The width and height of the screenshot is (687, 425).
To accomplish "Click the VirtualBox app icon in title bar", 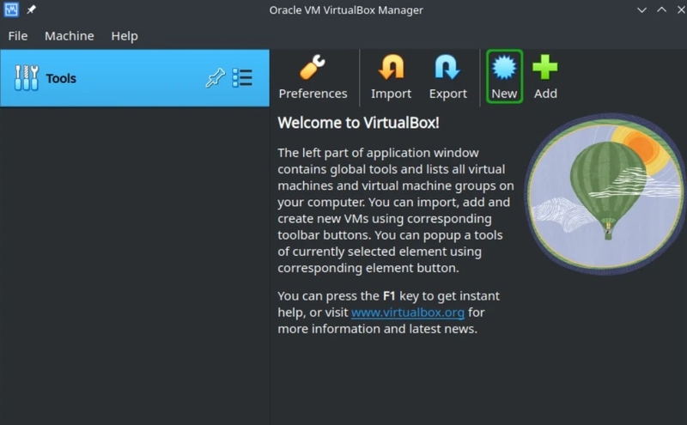I will point(11,9).
